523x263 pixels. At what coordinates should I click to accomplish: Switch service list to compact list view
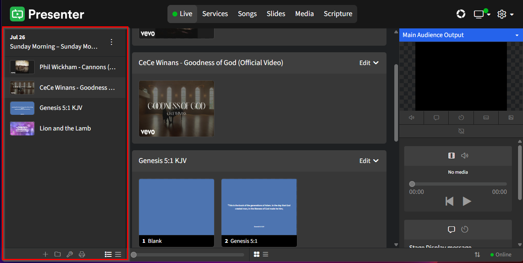118,254
